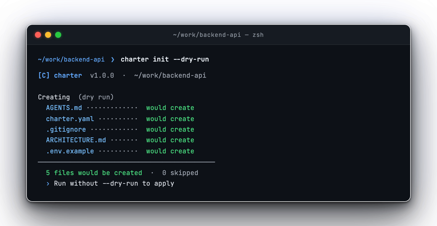
Task: Click 'would create' on the .gitignore row
Action: (x=170, y=129)
